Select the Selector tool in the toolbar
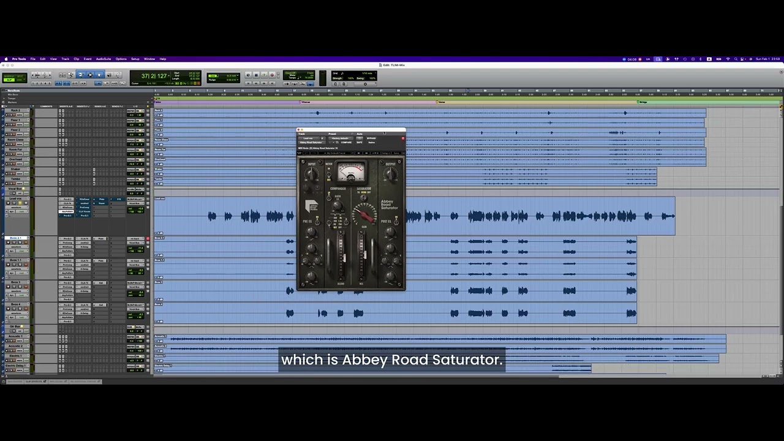The width and height of the screenshot is (784, 441). coord(90,75)
